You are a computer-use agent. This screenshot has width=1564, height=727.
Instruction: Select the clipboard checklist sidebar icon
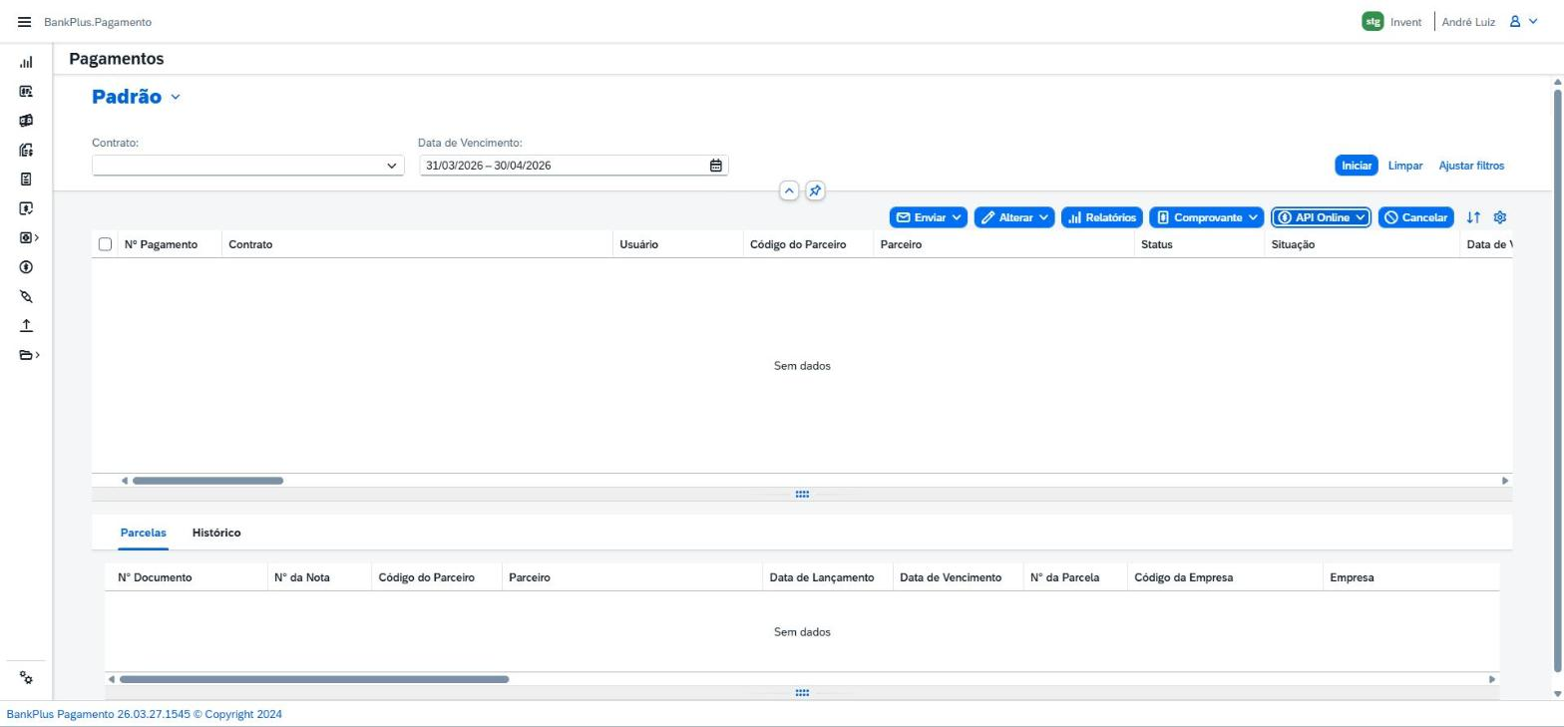click(26, 180)
